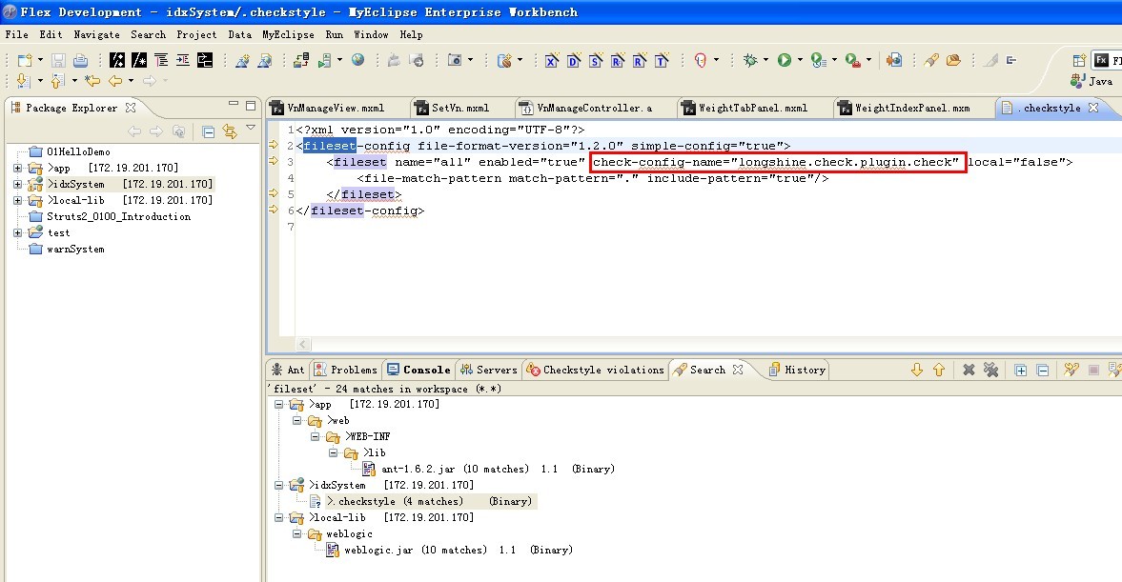Image resolution: width=1122 pixels, height=582 pixels.
Task: Click the green bug Debug icon
Action: [x=750, y=60]
